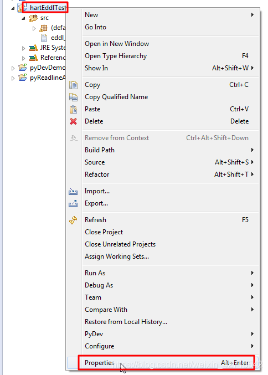The width and height of the screenshot is (268, 375).
Task: Open the New submenu
Action: click(170, 15)
